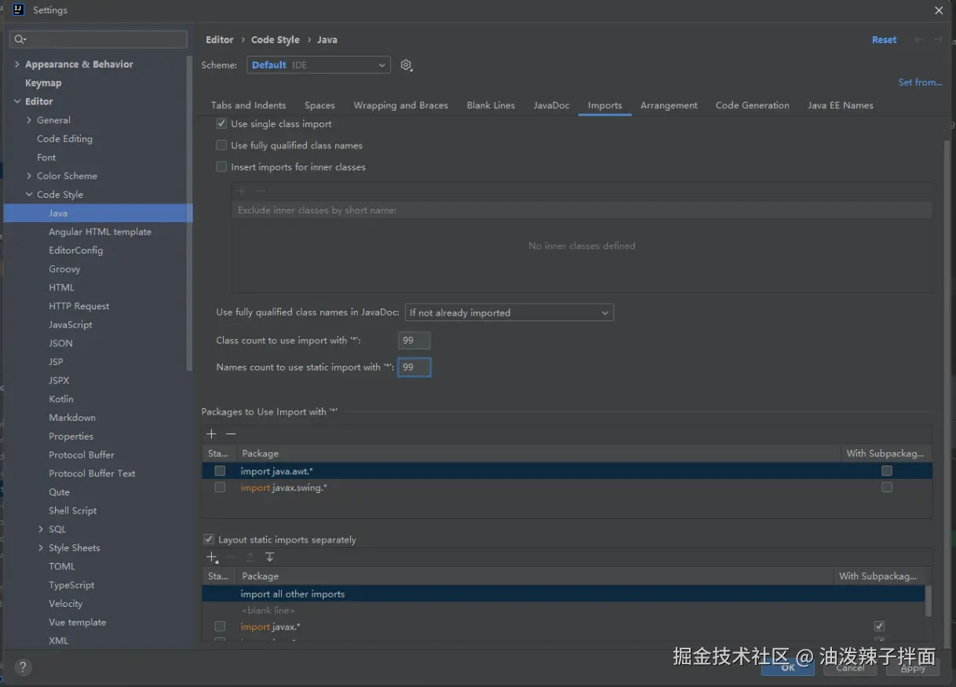Screen dimensions: 956x687
Task: Select Vue template code style
Action: pos(77,623)
